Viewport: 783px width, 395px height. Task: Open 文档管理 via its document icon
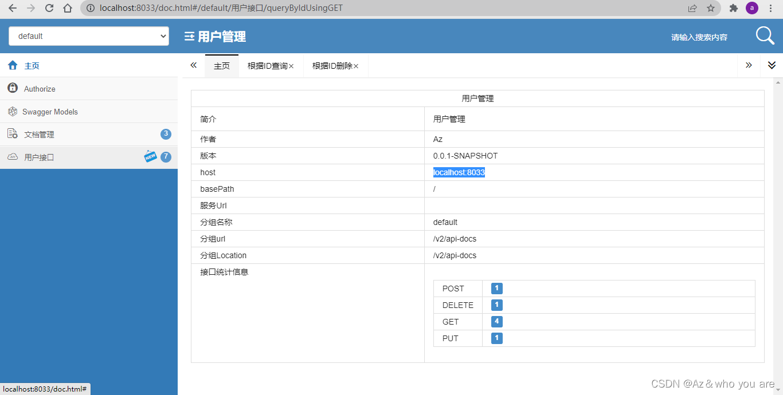(13, 134)
